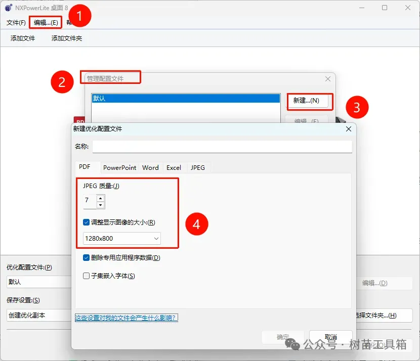Click the NXPowerLite app icon in title bar
The image size is (420, 361).
tap(9, 8)
